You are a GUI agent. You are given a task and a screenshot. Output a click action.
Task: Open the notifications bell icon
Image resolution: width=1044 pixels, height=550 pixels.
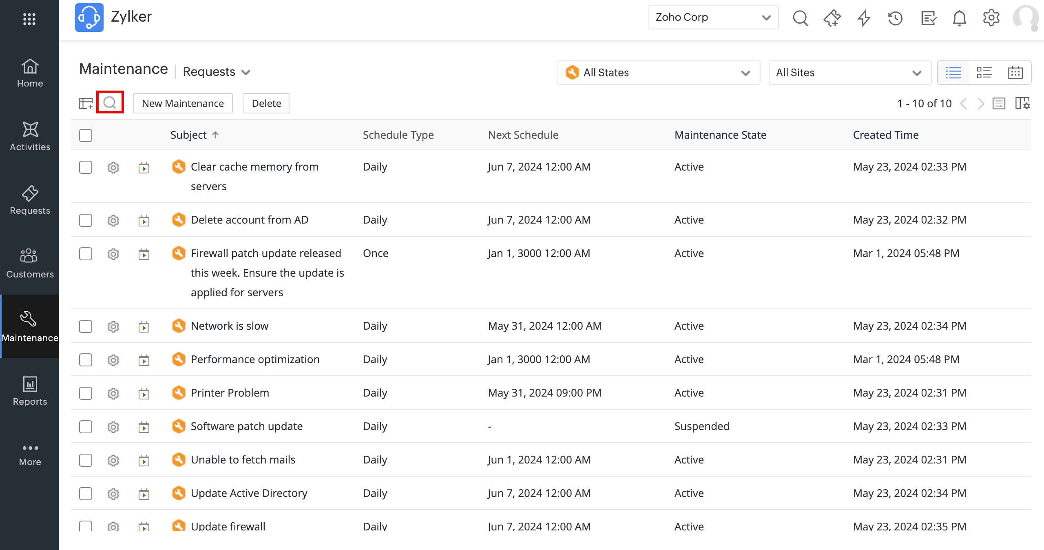pos(959,18)
